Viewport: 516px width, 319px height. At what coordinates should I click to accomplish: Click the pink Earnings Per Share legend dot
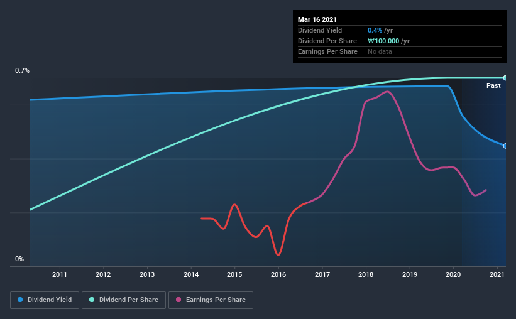(178, 300)
